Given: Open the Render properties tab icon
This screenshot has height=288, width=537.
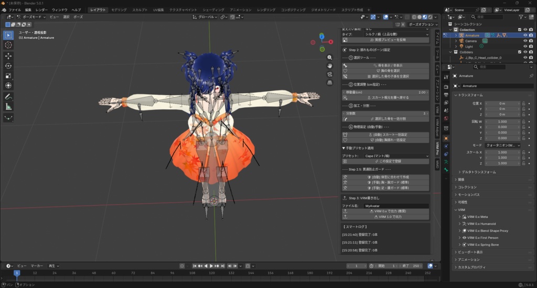Looking at the screenshot, I should pos(446,87).
